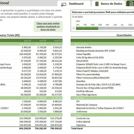Screen dimensions: 134x134
Task: Select the 'Impostos' row label
Action: point(81,125)
